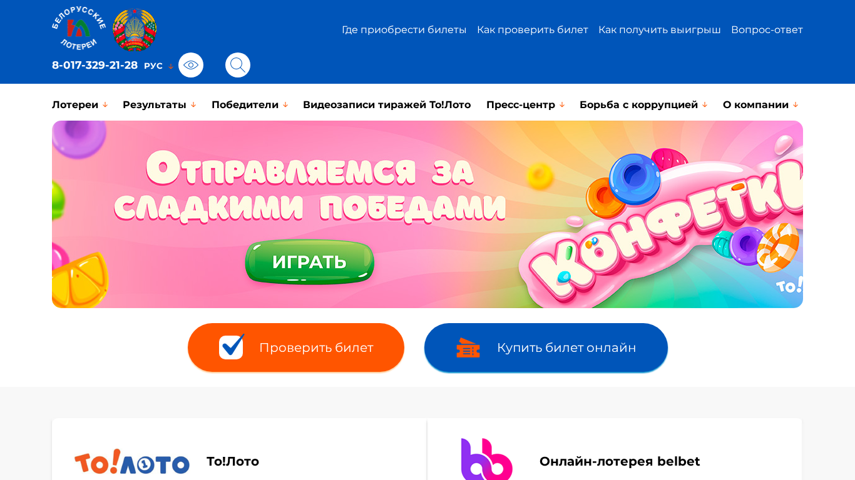This screenshot has height=480, width=855.
Task: Click the checkmark icon in Проверить билет
Action: coord(232,347)
